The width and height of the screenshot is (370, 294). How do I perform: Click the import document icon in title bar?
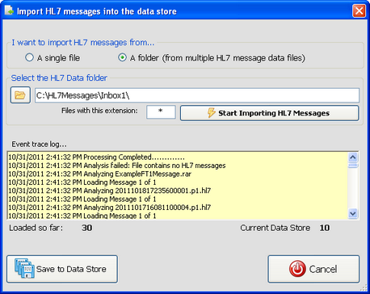[x=9, y=10]
